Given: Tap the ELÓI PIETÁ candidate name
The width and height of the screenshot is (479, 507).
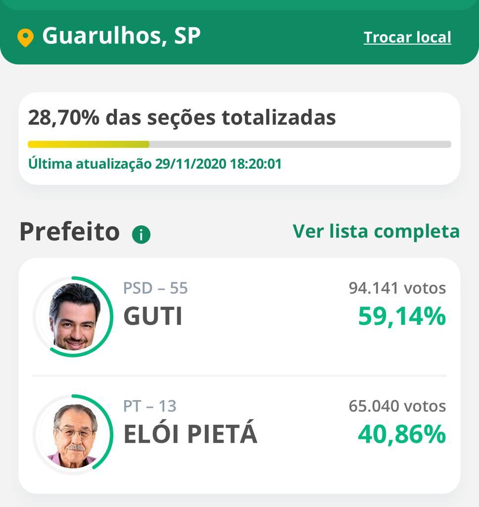Looking at the screenshot, I should pos(191,435).
